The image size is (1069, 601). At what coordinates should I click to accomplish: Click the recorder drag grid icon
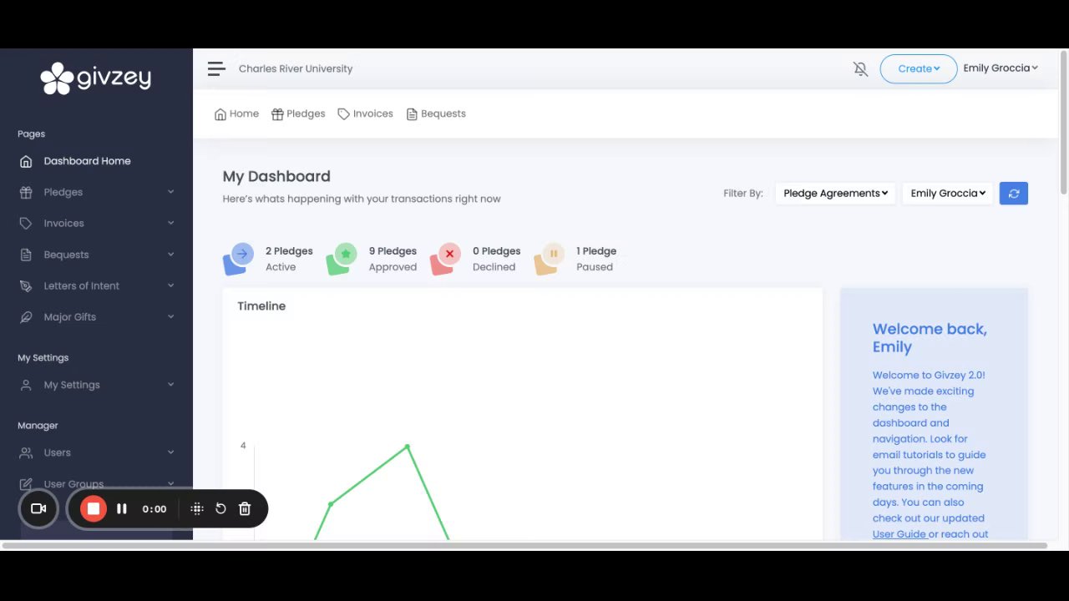197,508
